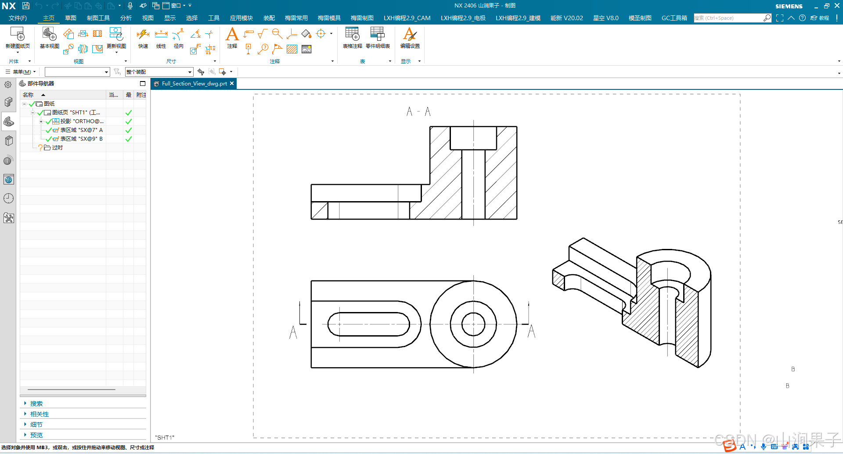Toggle the check on 投影 "ORTHO@" row
The image size is (843, 454).
coord(48,121)
